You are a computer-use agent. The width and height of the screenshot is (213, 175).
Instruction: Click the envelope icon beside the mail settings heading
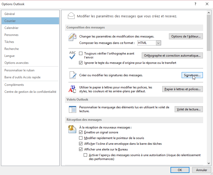tap(71, 16)
